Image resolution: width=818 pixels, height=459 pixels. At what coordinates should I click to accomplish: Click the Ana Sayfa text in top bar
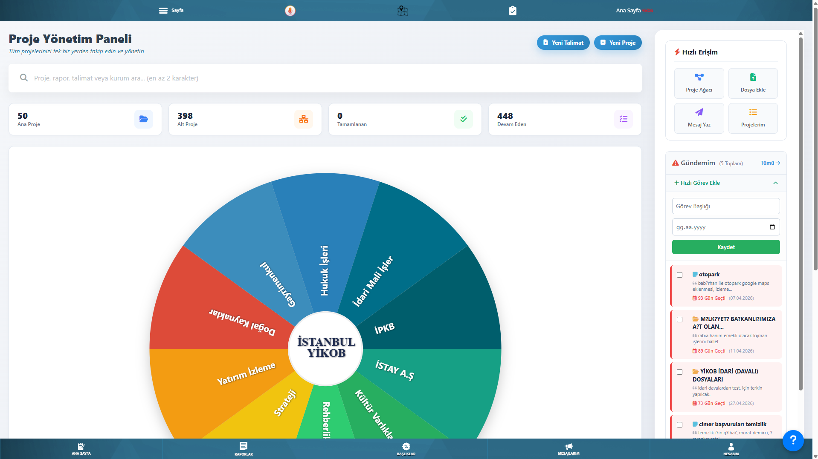pyautogui.click(x=628, y=11)
